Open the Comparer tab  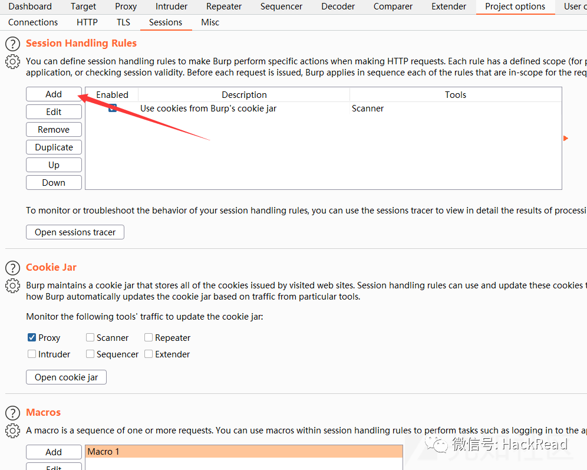tap(393, 6)
